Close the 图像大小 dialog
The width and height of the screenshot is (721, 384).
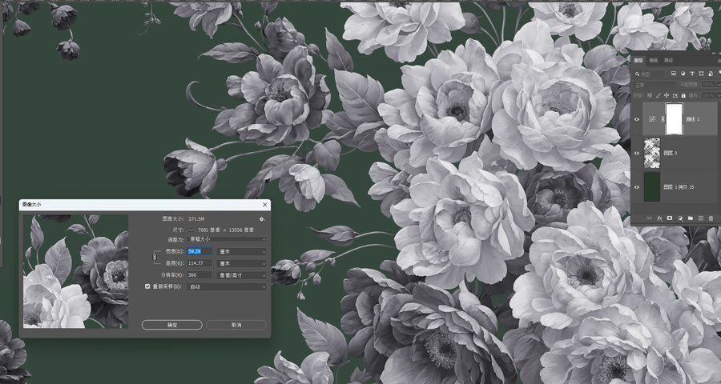265,205
